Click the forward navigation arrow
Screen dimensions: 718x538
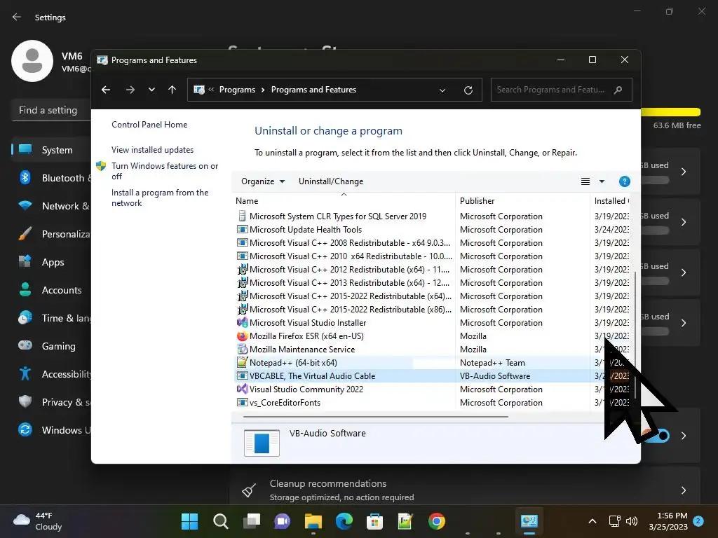tap(130, 90)
